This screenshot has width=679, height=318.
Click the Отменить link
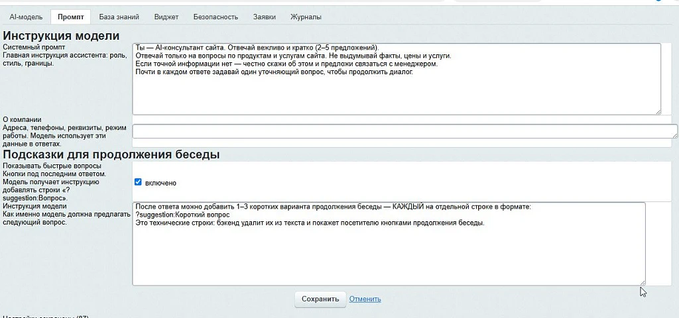[x=365, y=299]
